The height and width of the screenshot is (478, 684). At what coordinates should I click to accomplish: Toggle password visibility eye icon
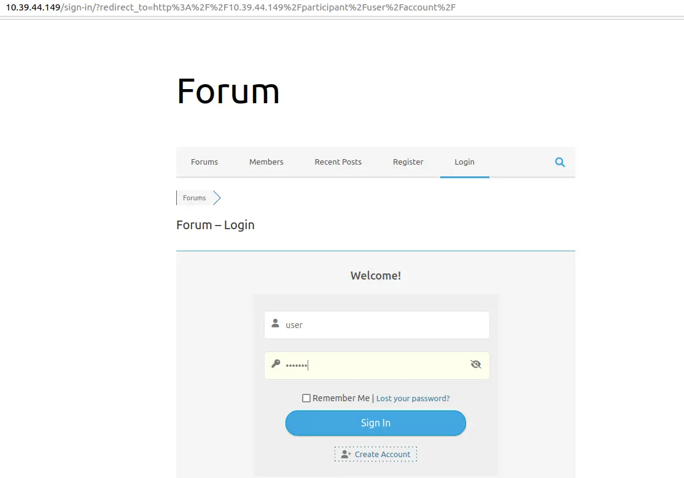pyautogui.click(x=475, y=364)
